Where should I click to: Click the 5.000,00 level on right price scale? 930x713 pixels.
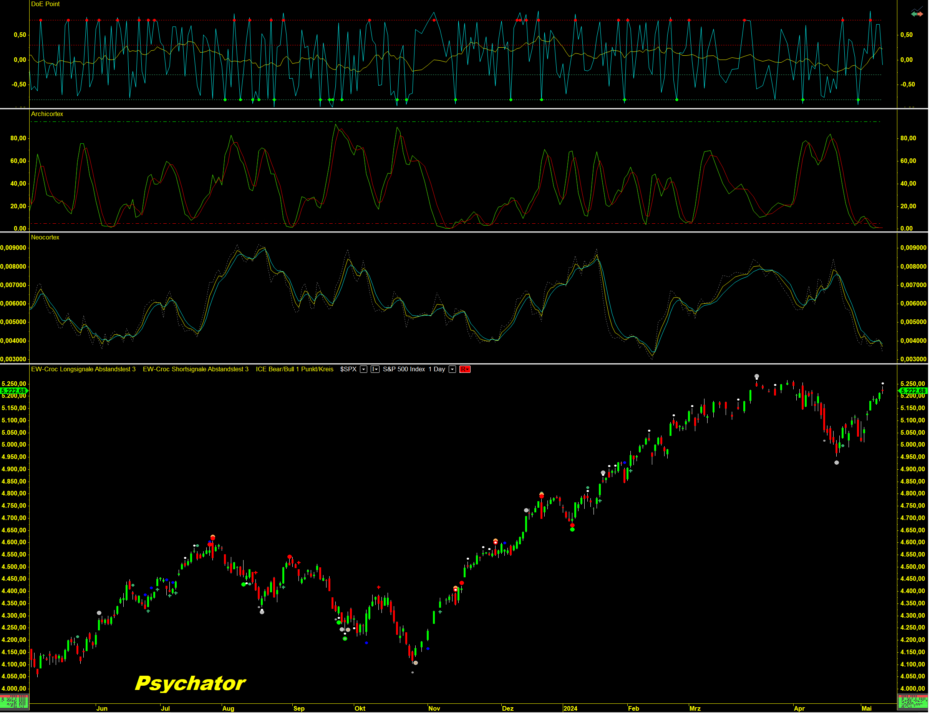click(x=913, y=445)
